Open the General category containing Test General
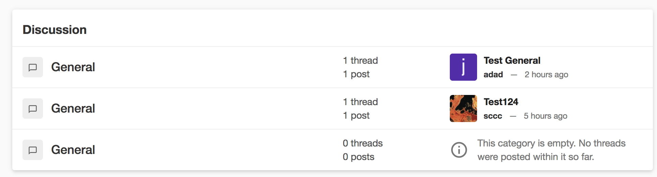The width and height of the screenshot is (657, 177). 73,67
